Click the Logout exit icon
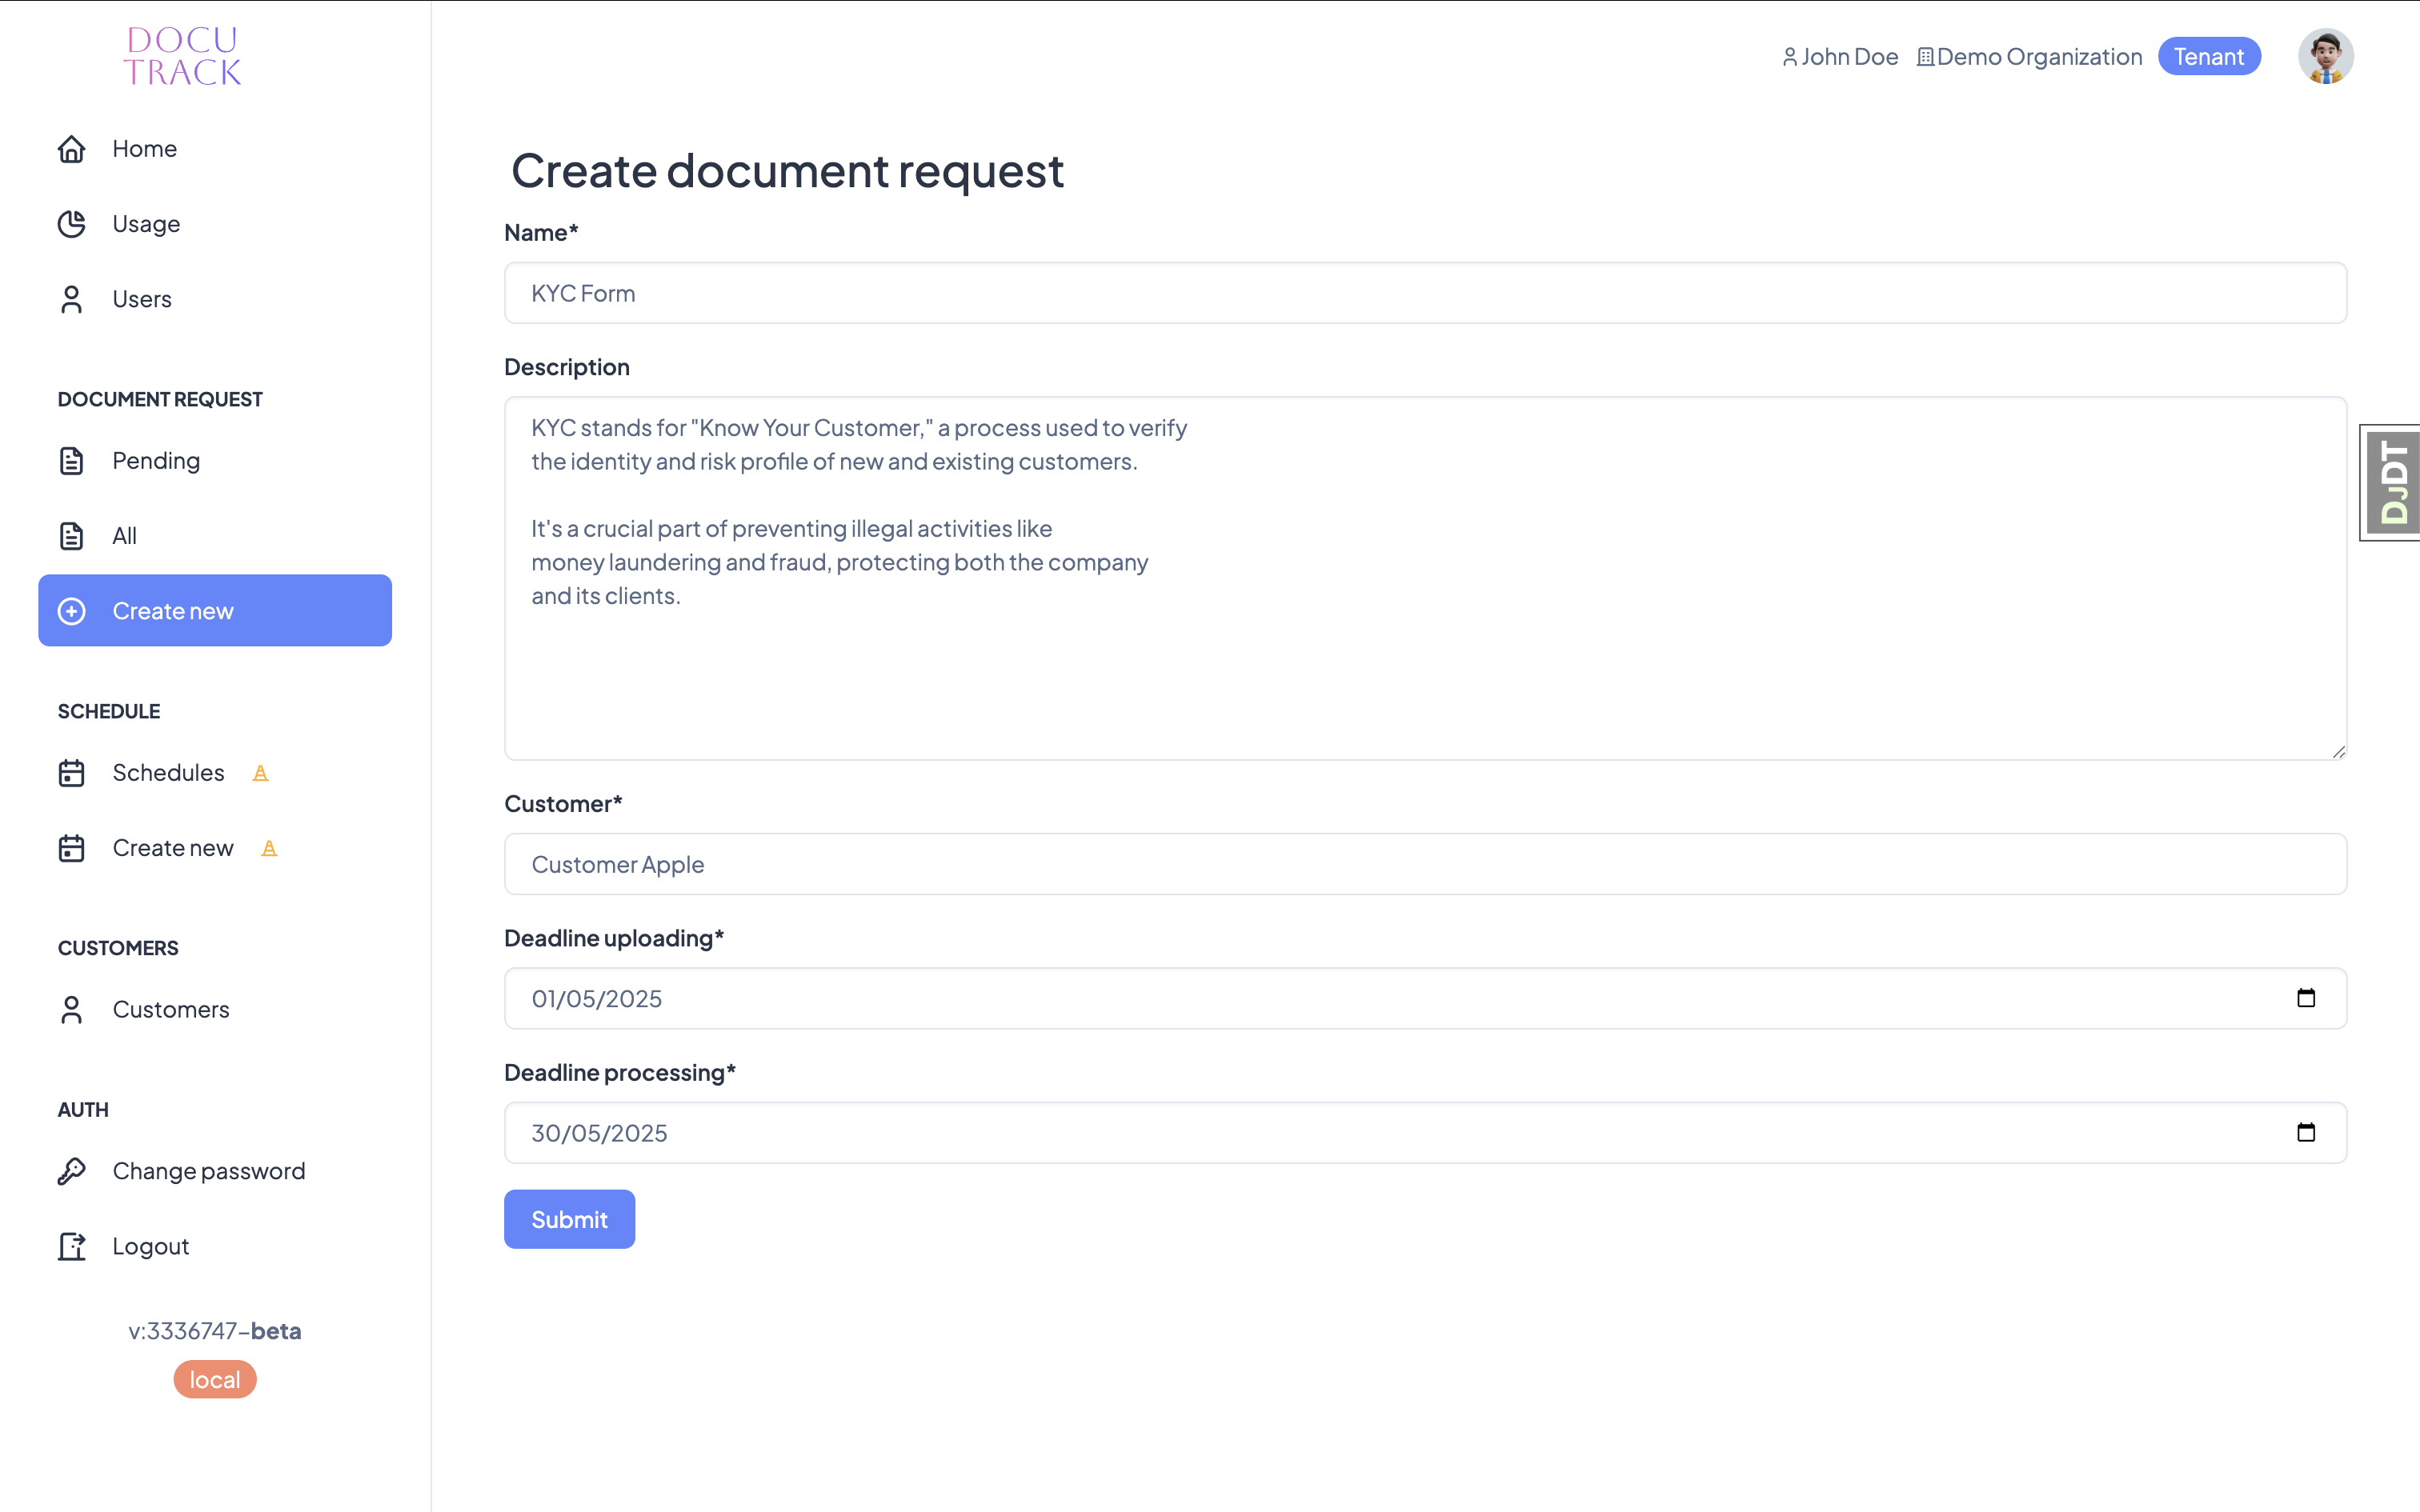2420x1512 pixels. tap(71, 1246)
